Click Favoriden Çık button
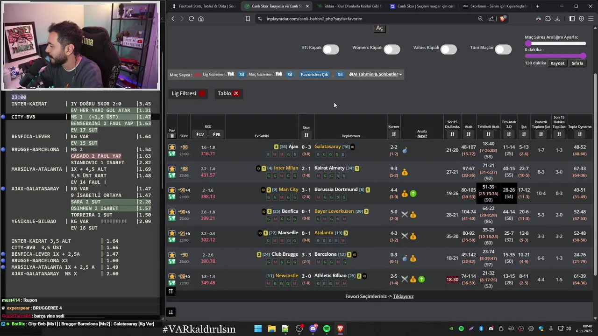This screenshot has height=336, width=598. (314, 74)
